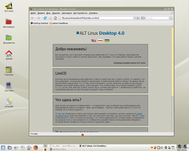The image size is (189, 151).
Task: Click the Latest Headlines bookmark
Action: 59,23
